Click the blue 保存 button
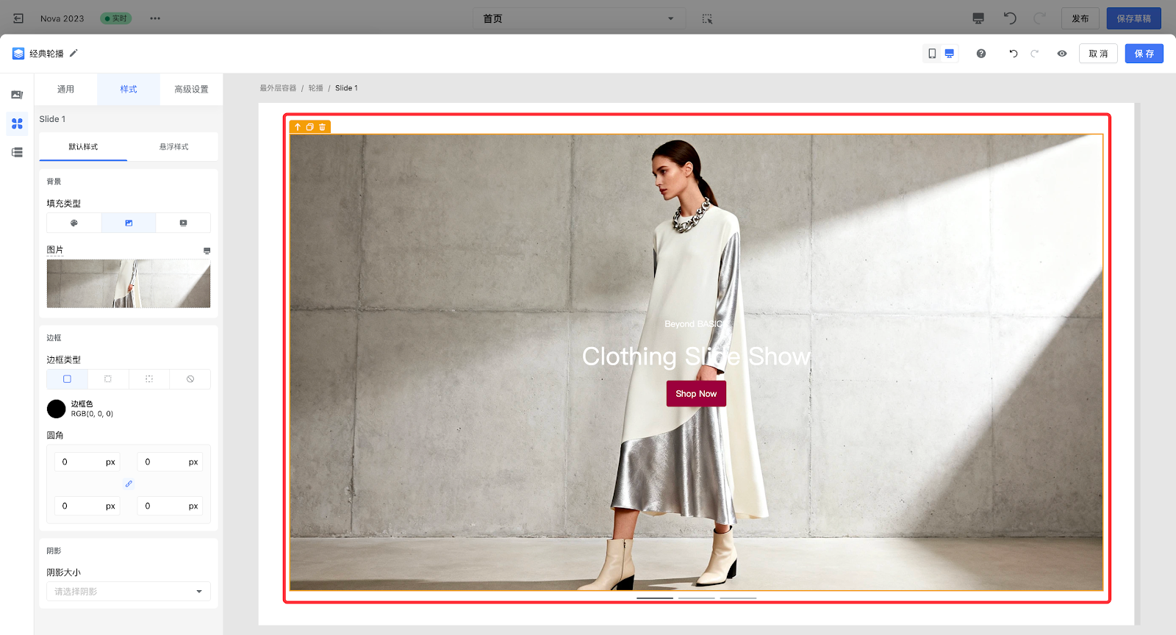This screenshot has width=1176, height=635. [1144, 54]
